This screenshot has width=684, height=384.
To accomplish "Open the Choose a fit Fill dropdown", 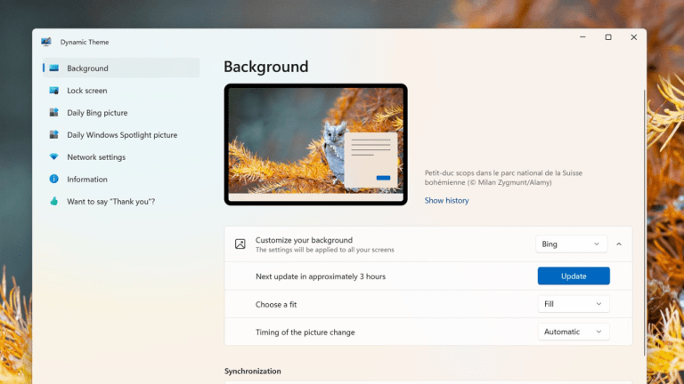I will [574, 304].
